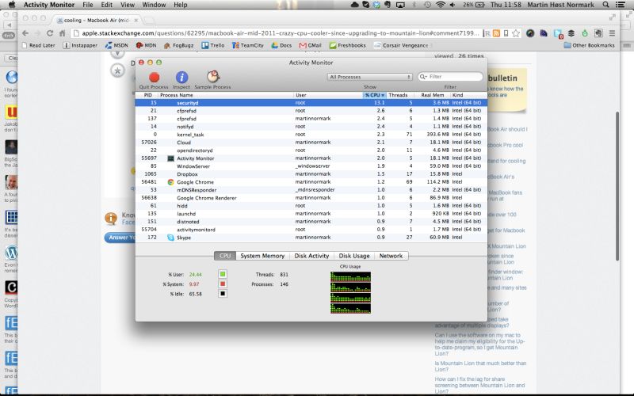Open the All Processes dropdown
634x396 pixels.
(x=369, y=77)
